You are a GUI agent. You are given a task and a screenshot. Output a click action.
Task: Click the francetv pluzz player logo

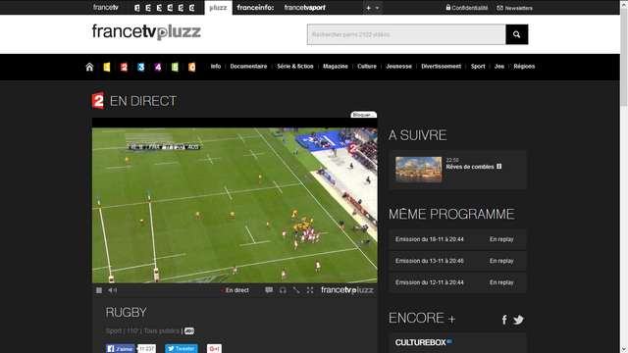[346, 290]
